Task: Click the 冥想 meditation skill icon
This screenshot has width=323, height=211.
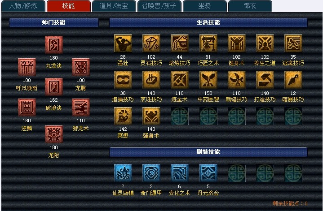Action: [123, 116]
